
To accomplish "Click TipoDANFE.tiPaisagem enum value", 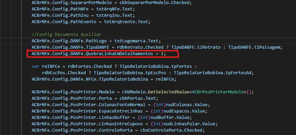I will [254, 47].
